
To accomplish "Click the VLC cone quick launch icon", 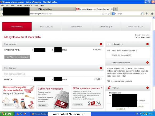I will tap(18, 114).
